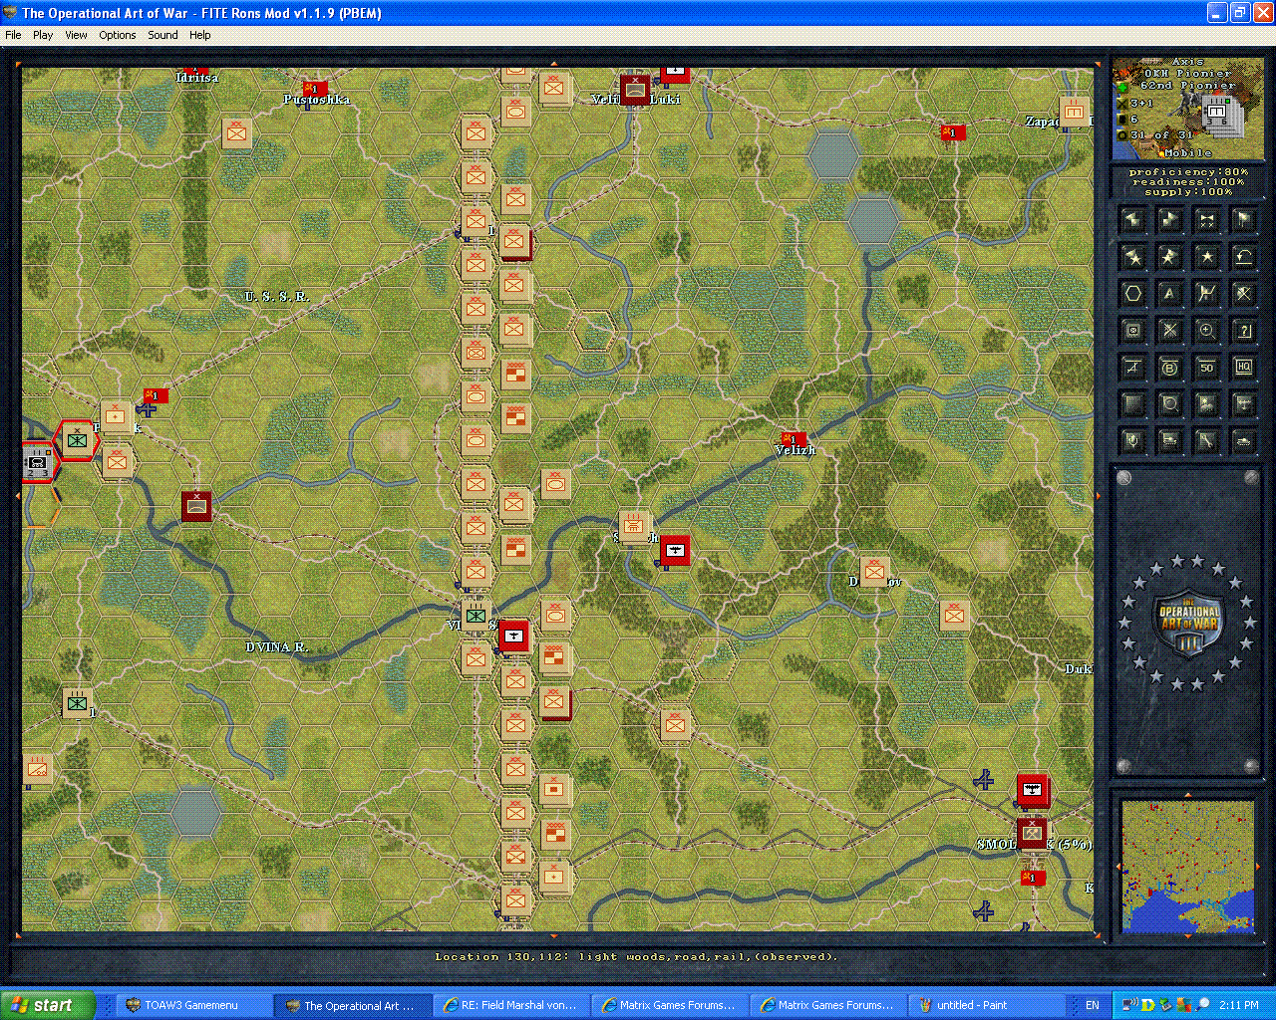Screen dimensions: 1276x1020
Task: Click the tank with star icon
Action: click(x=1170, y=441)
